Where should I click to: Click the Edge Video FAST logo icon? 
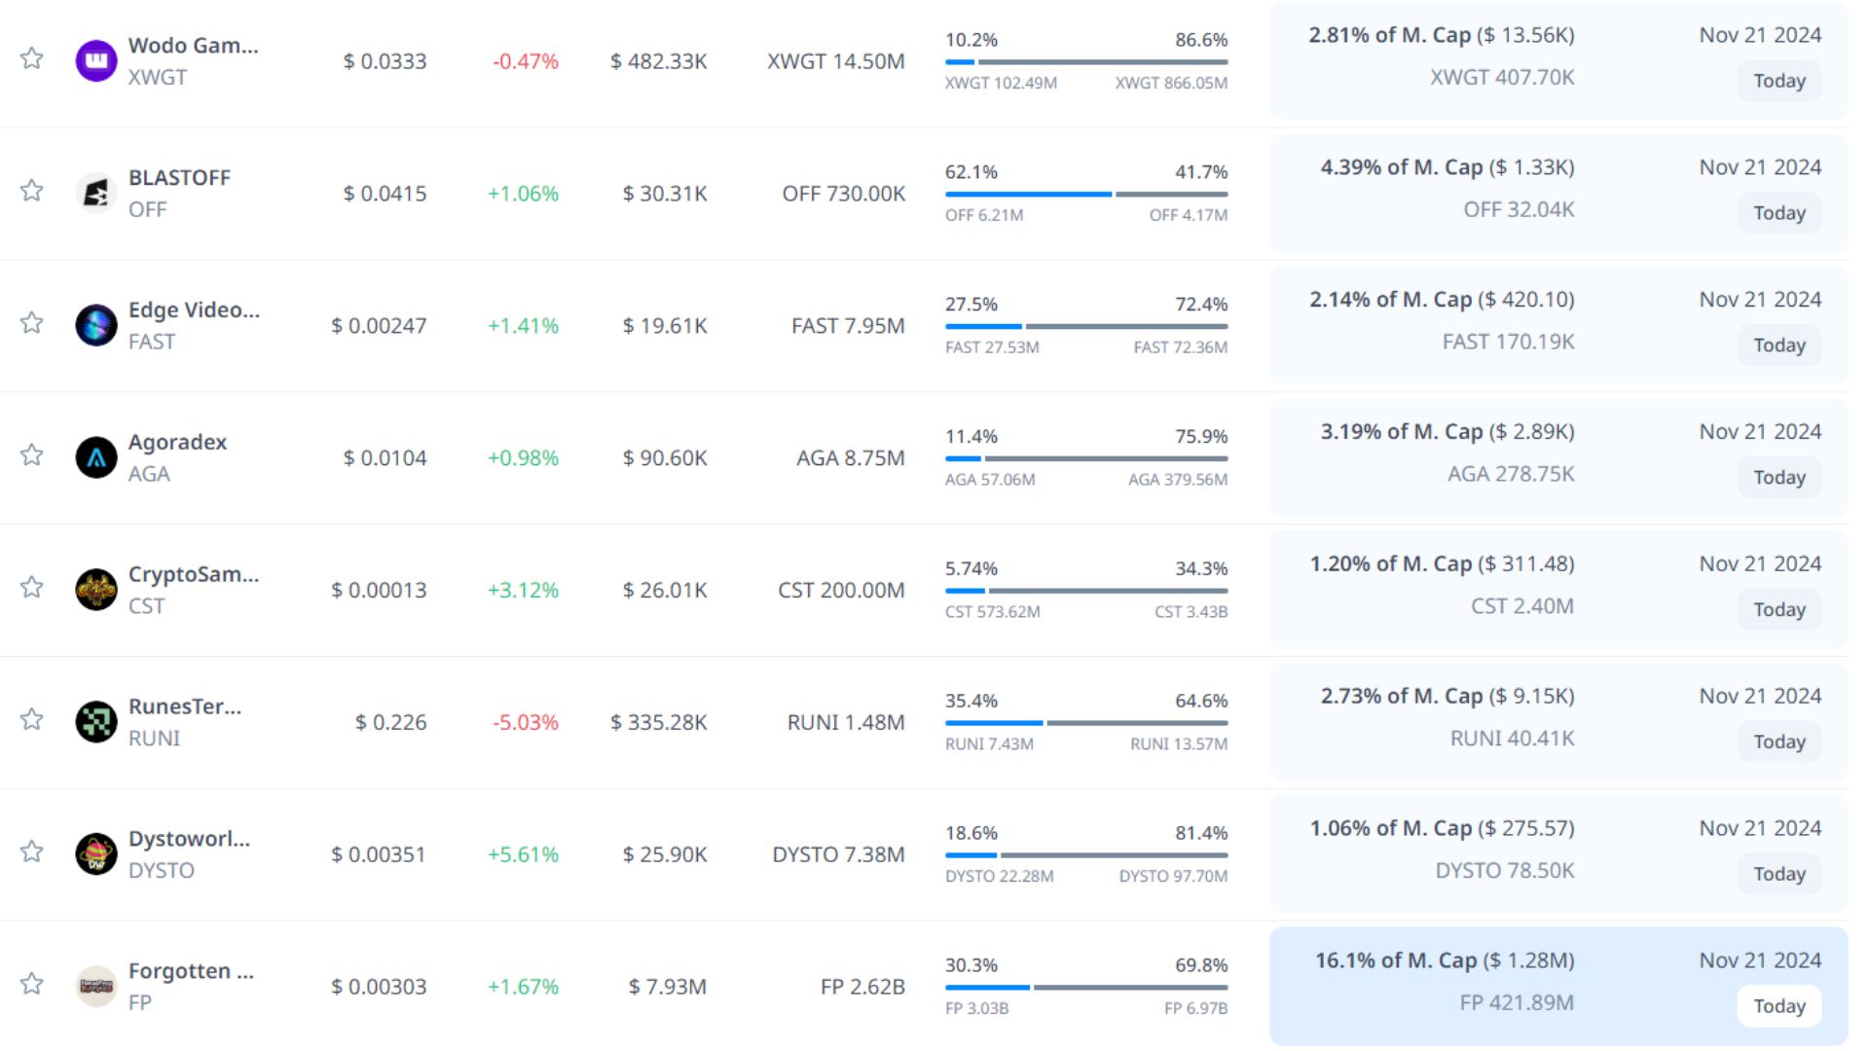(96, 325)
